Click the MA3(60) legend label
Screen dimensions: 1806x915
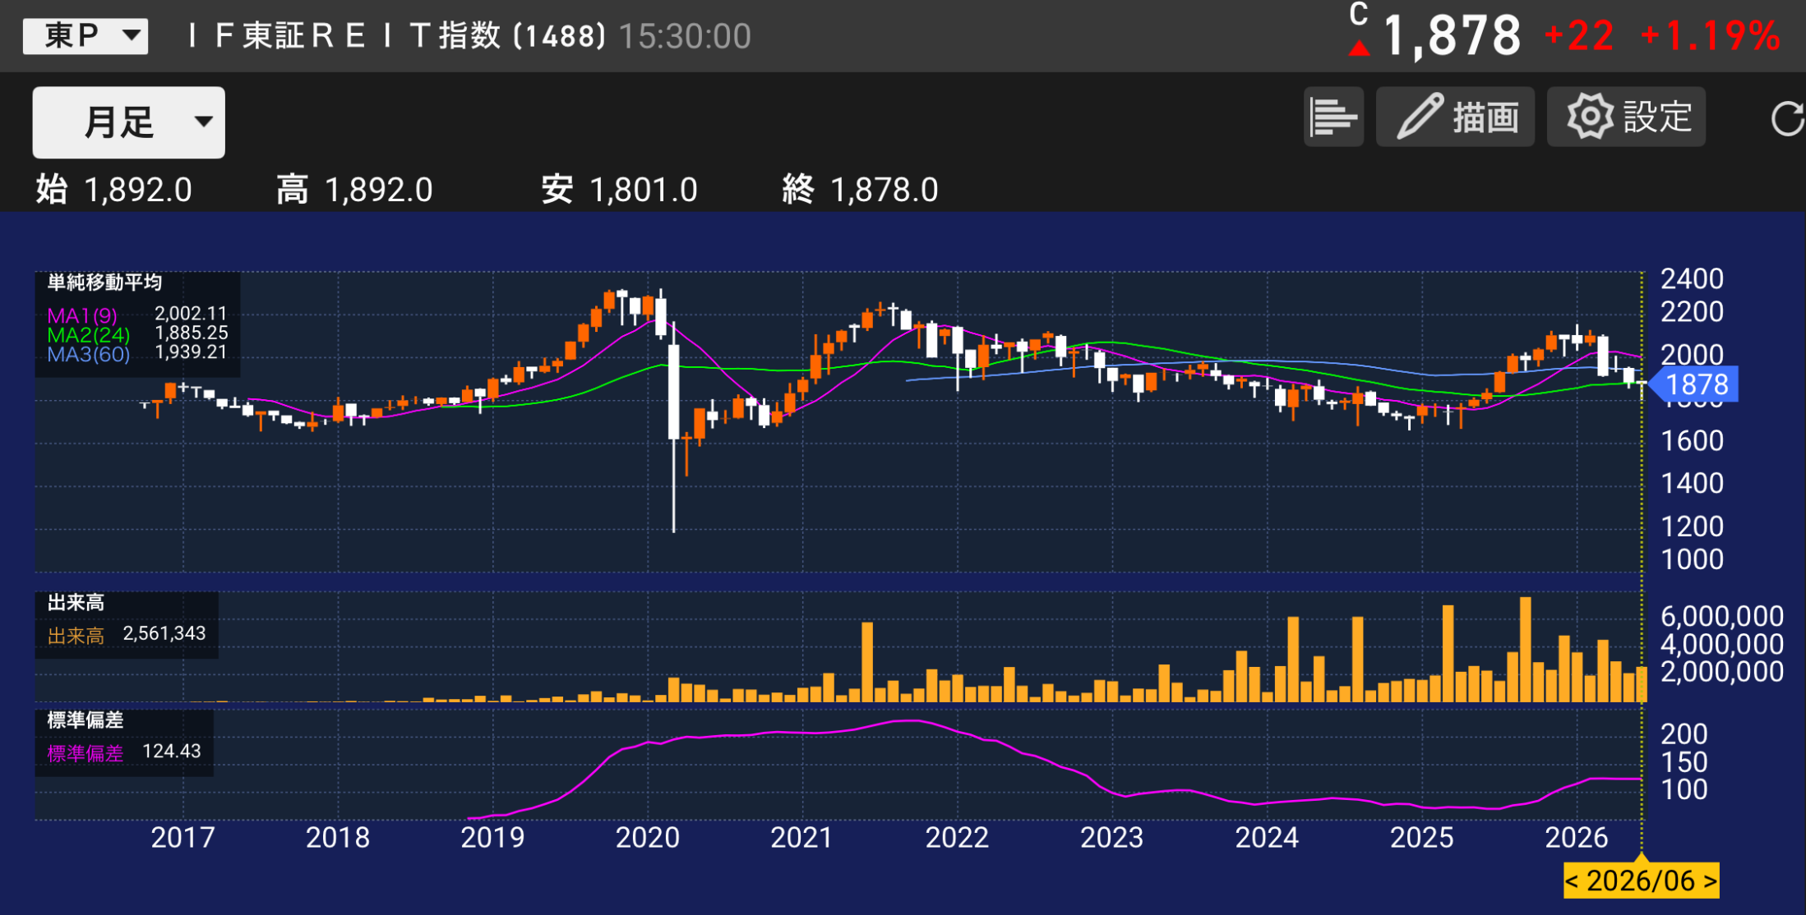(x=89, y=354)
